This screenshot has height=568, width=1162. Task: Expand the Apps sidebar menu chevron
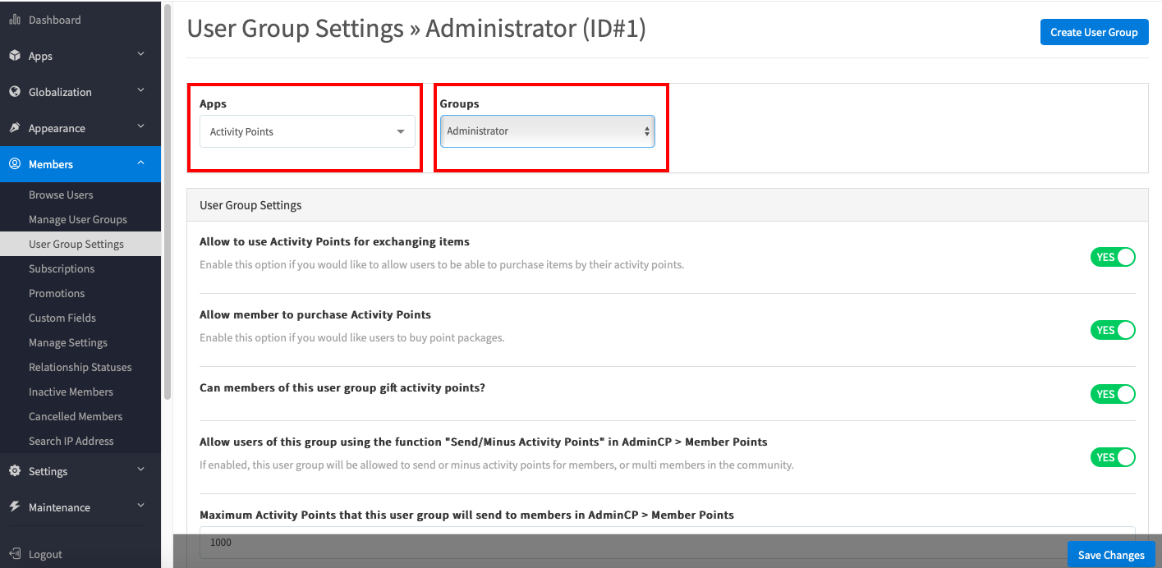click(x=140, y=55)
